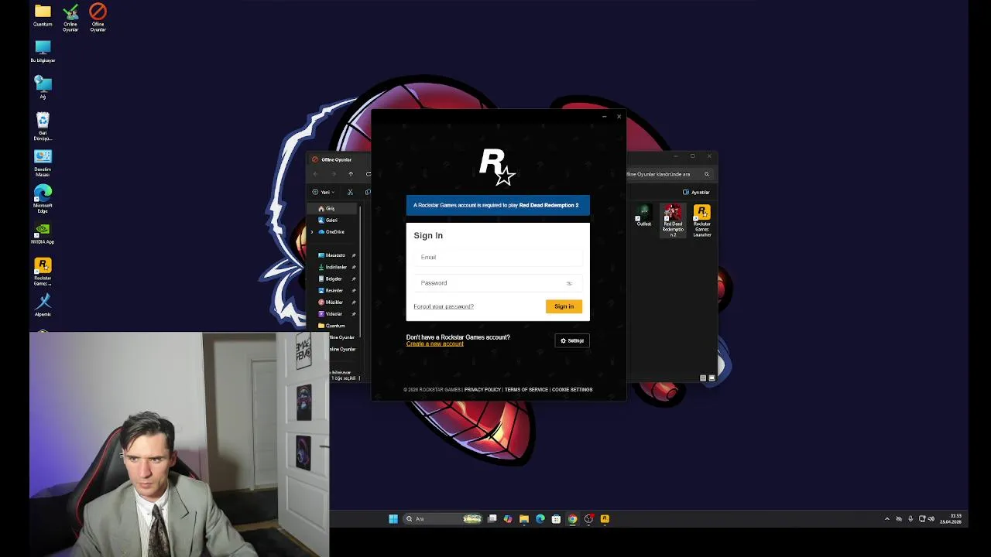Click the taskbar Ara search box
The width and height of the screenshot is (991, 557).
point(443,519)
